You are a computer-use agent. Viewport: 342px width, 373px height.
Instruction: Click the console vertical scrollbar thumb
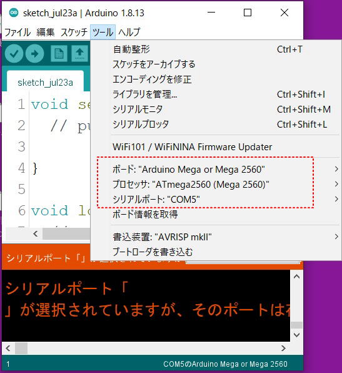296,325
